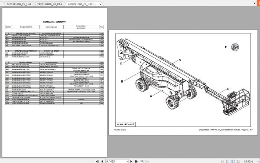Click the previous view icon
The height and width of the screenshot is (163, 260).
pos(141,161)
